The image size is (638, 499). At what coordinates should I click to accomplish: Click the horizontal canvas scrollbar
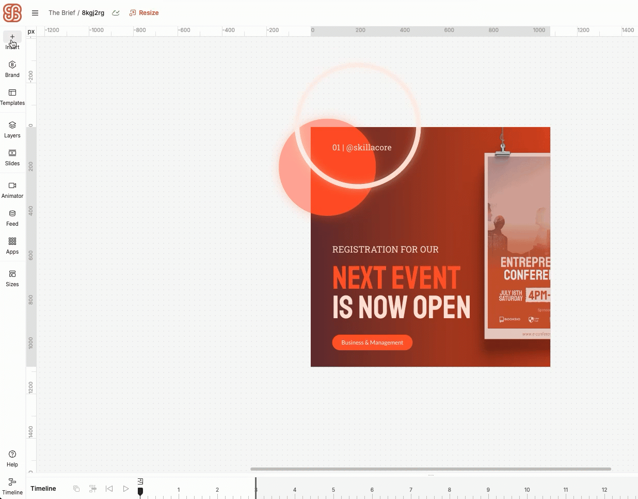pyautogui.click(x=430, y=469)
